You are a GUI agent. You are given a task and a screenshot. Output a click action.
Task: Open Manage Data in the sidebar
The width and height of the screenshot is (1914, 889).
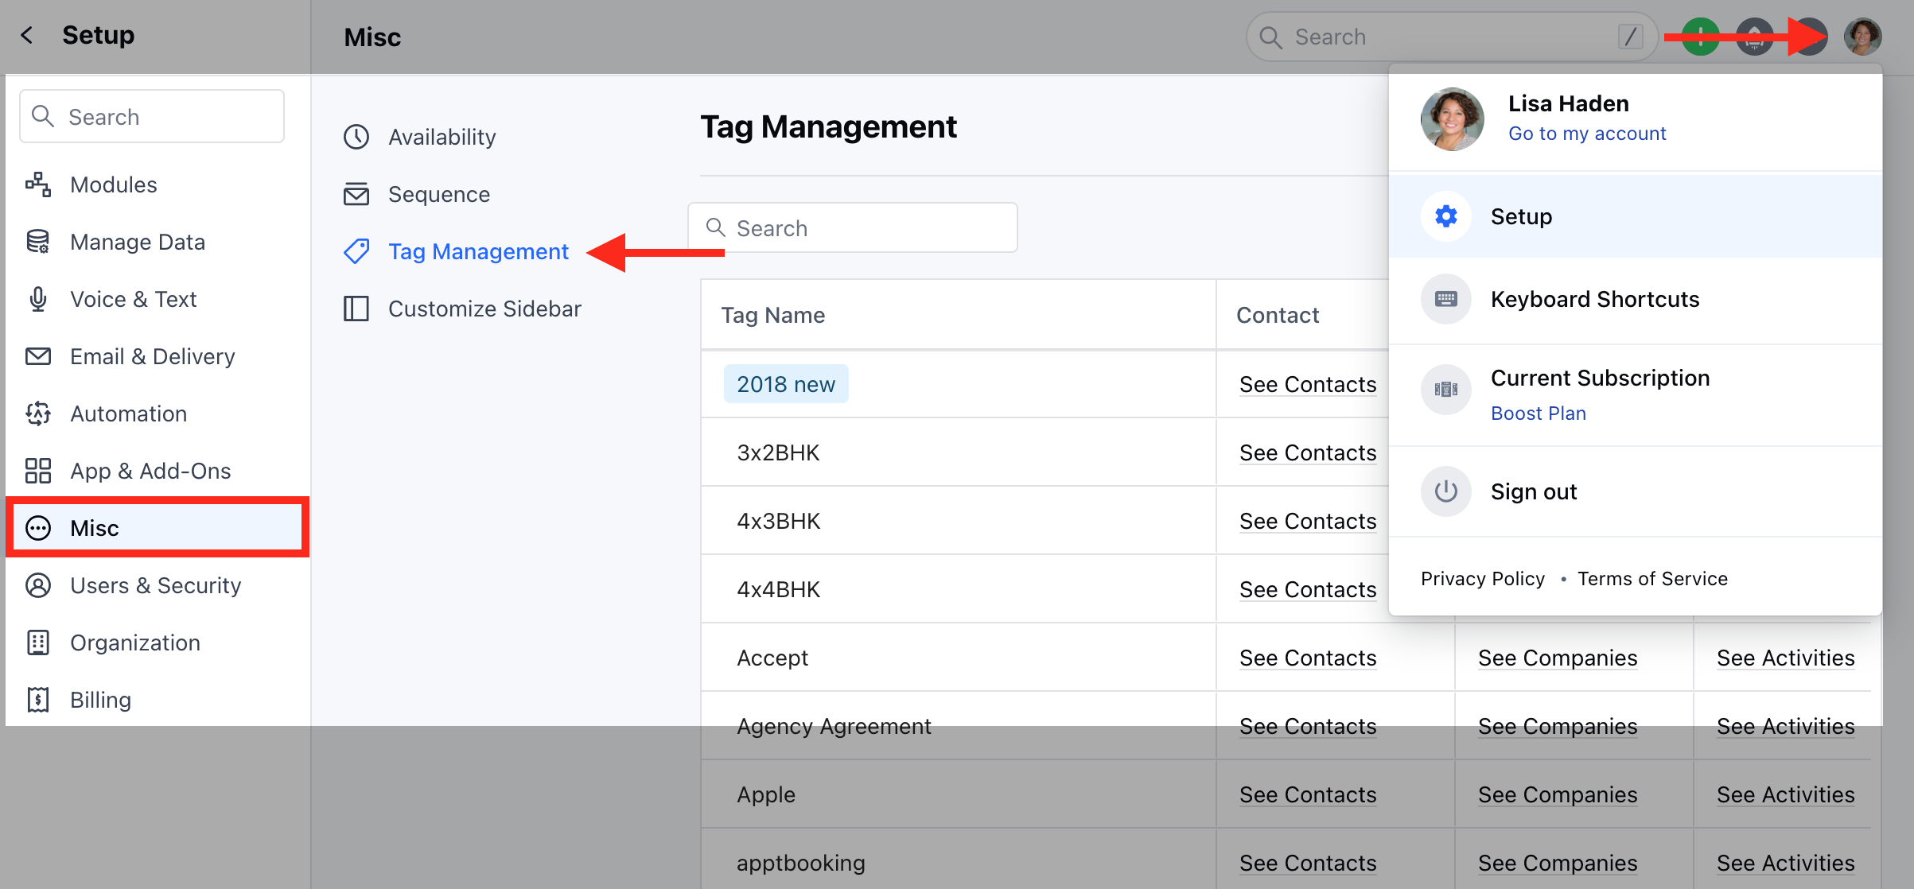(x=137, y=242)
